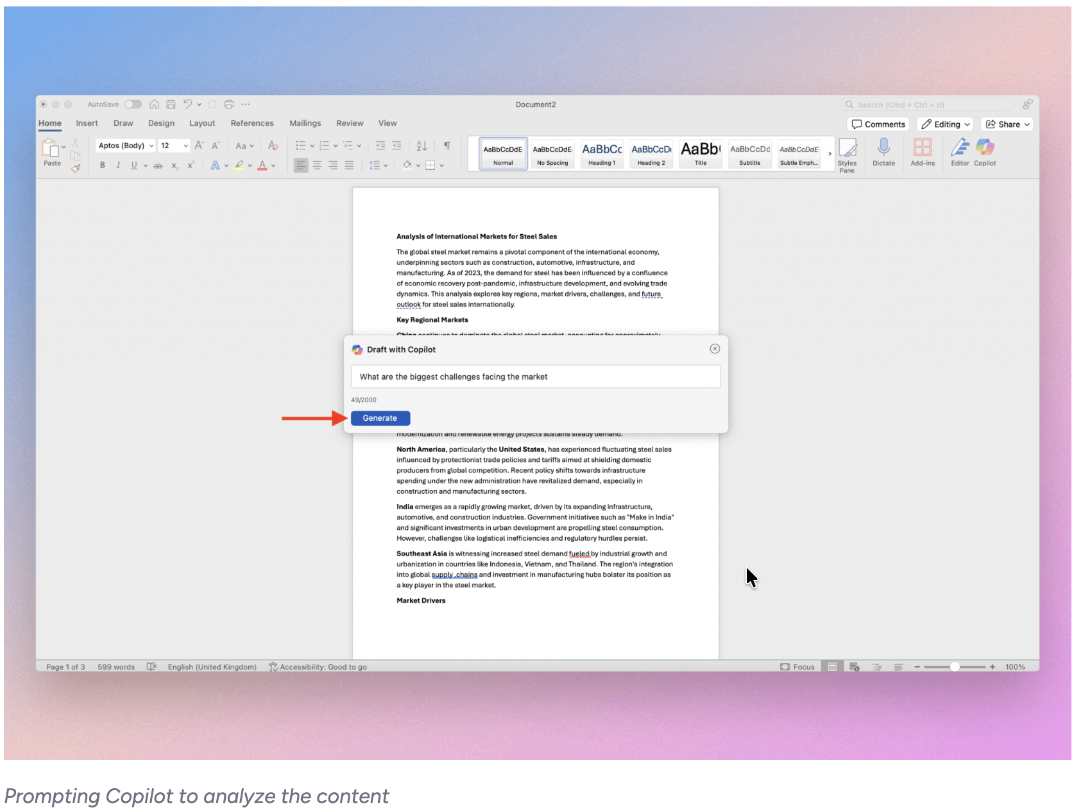Click the Generate button in Copilot dialog
Image resolution: width=1074 pixels, height=812 pixels.
click(x=380, y=418)
